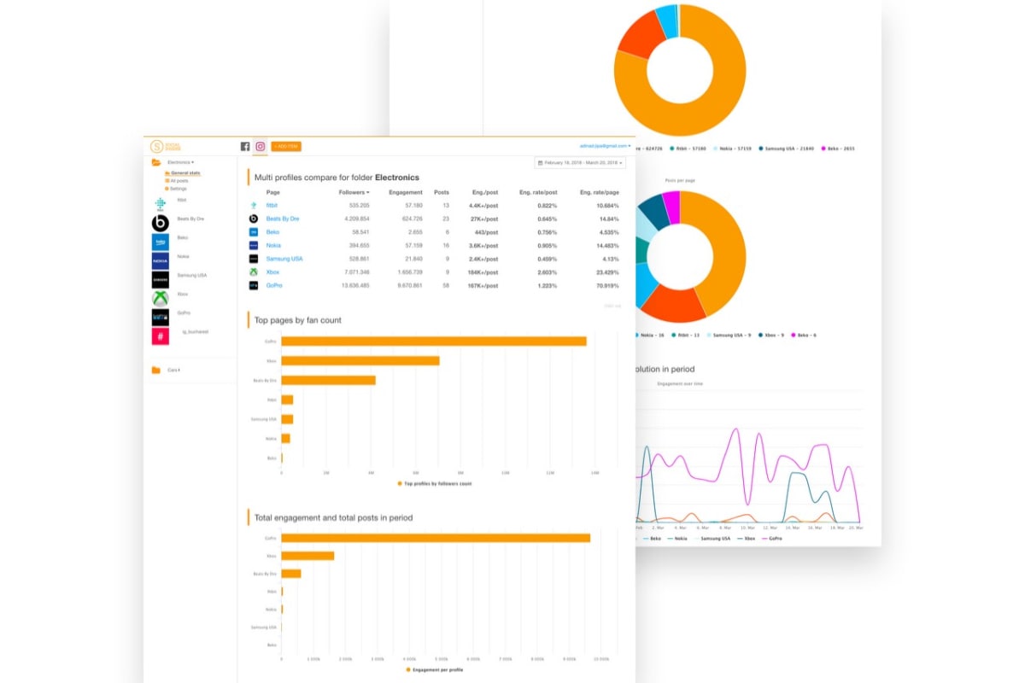Click the Engagement column header
The width and height of the screenshot is (1025, 683).
click(406, 192)
